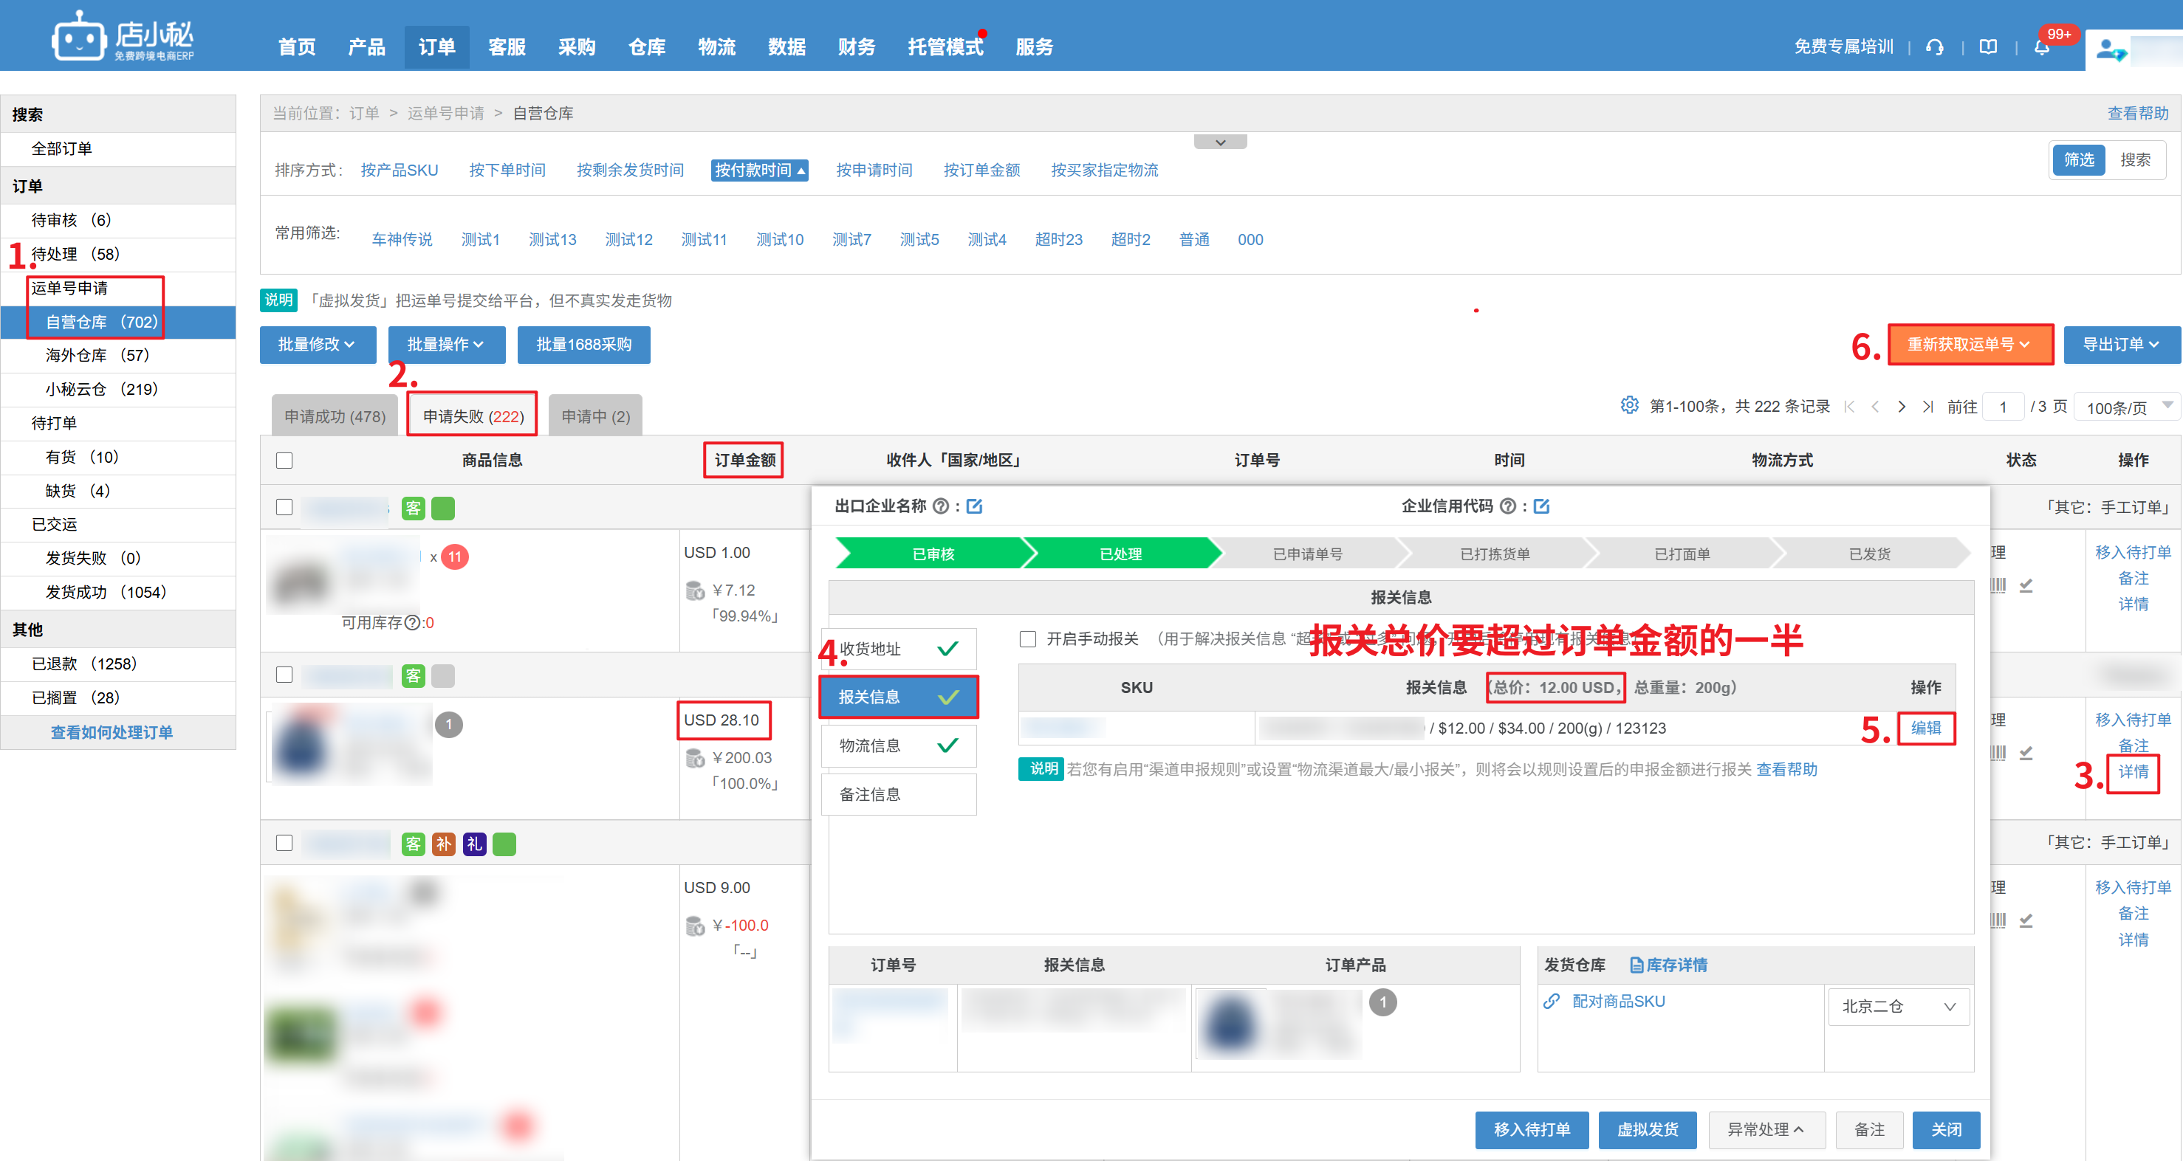
Task: Open the 北京二仓 warehouse dropdown
Action: pyautogui.click(x=1898, y=1006)
